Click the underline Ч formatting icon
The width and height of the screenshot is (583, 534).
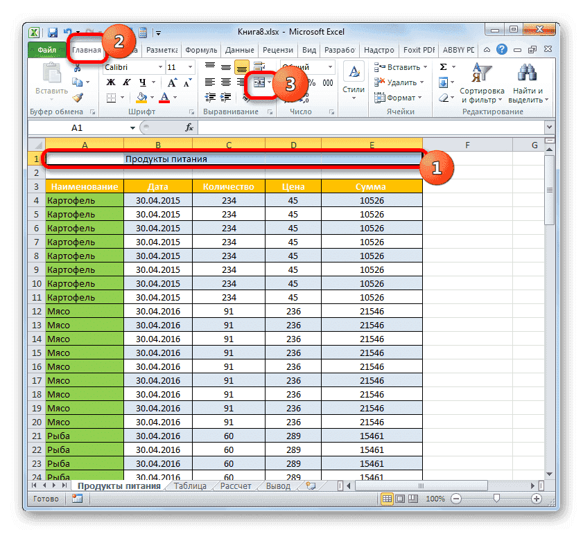[143, 82]
